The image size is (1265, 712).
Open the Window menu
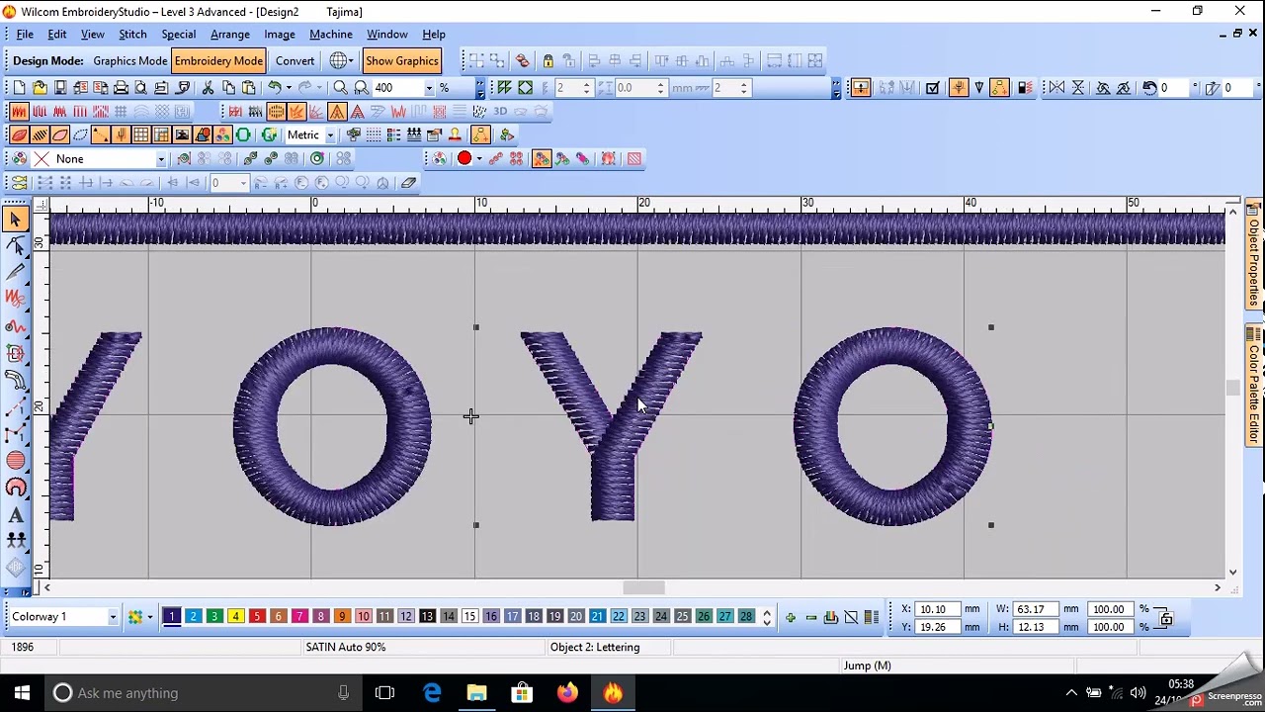(x=387, y=35)
